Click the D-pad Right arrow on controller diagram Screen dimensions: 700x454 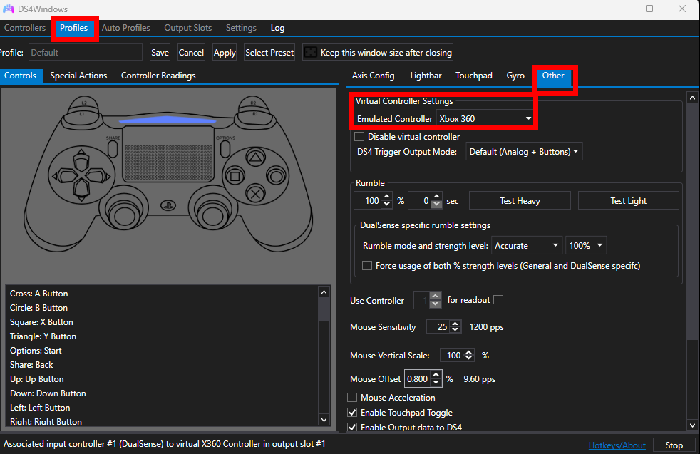tap(98, 176)
